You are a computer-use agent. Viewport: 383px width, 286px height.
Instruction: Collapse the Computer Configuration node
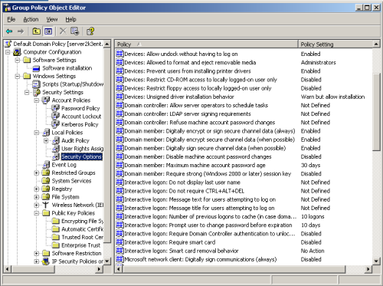(8, 52)
